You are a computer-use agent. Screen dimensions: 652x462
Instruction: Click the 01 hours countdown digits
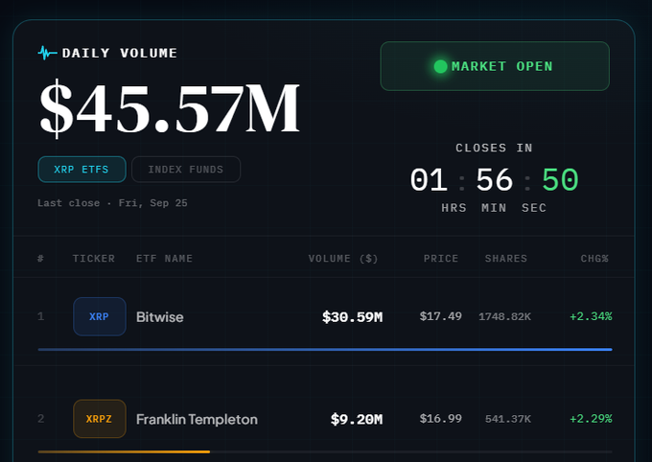coord(429,180)
